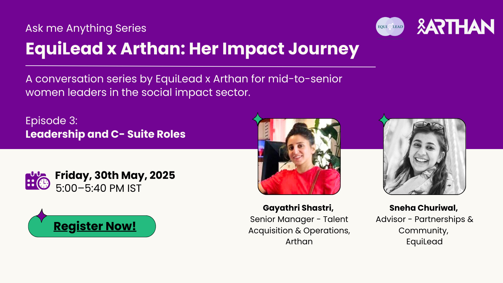The image size is (503, 283).
Task: Click the purple star on Register button
Action: point(41,216)
